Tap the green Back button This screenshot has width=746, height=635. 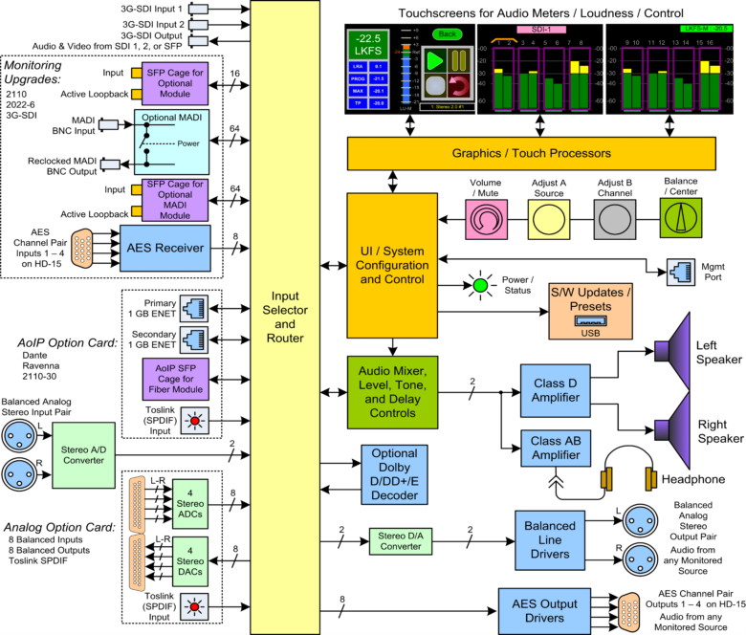click(447, 34)
